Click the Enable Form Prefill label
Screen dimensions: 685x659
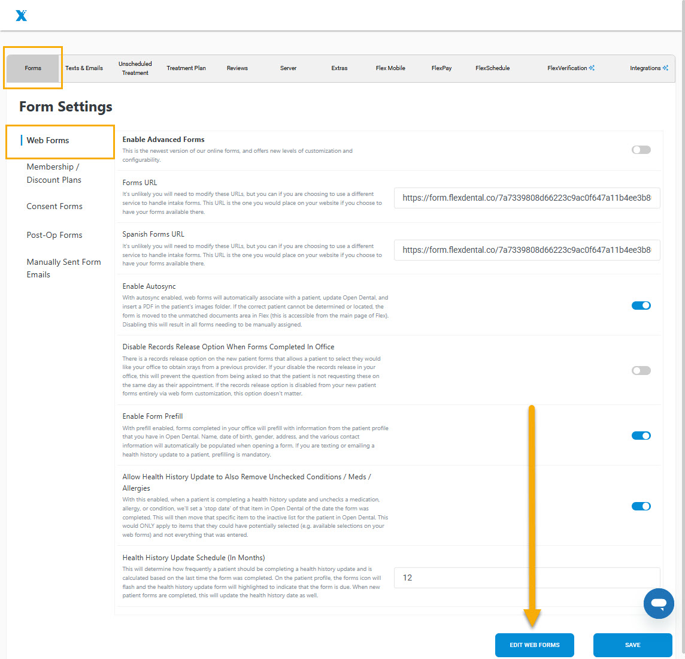point(153,416)
